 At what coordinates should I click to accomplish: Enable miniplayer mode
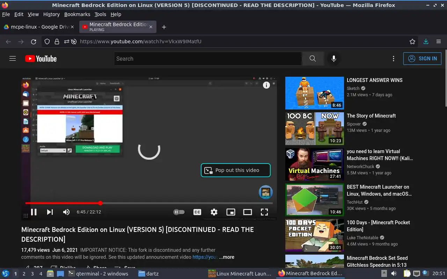coord(231,212)
